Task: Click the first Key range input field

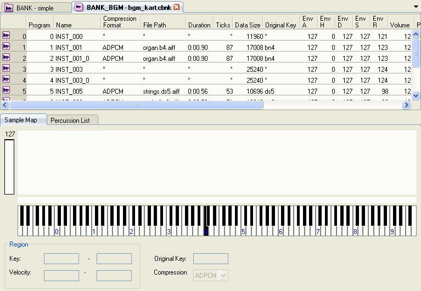Action: tap(61, 259)
